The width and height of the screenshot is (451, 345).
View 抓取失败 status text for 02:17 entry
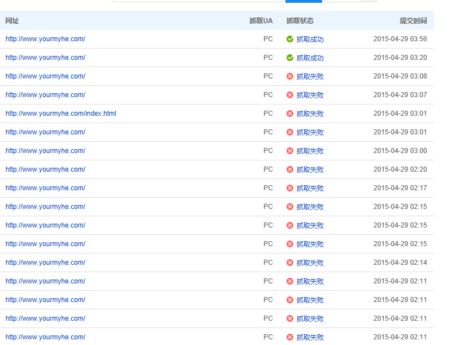310,189
